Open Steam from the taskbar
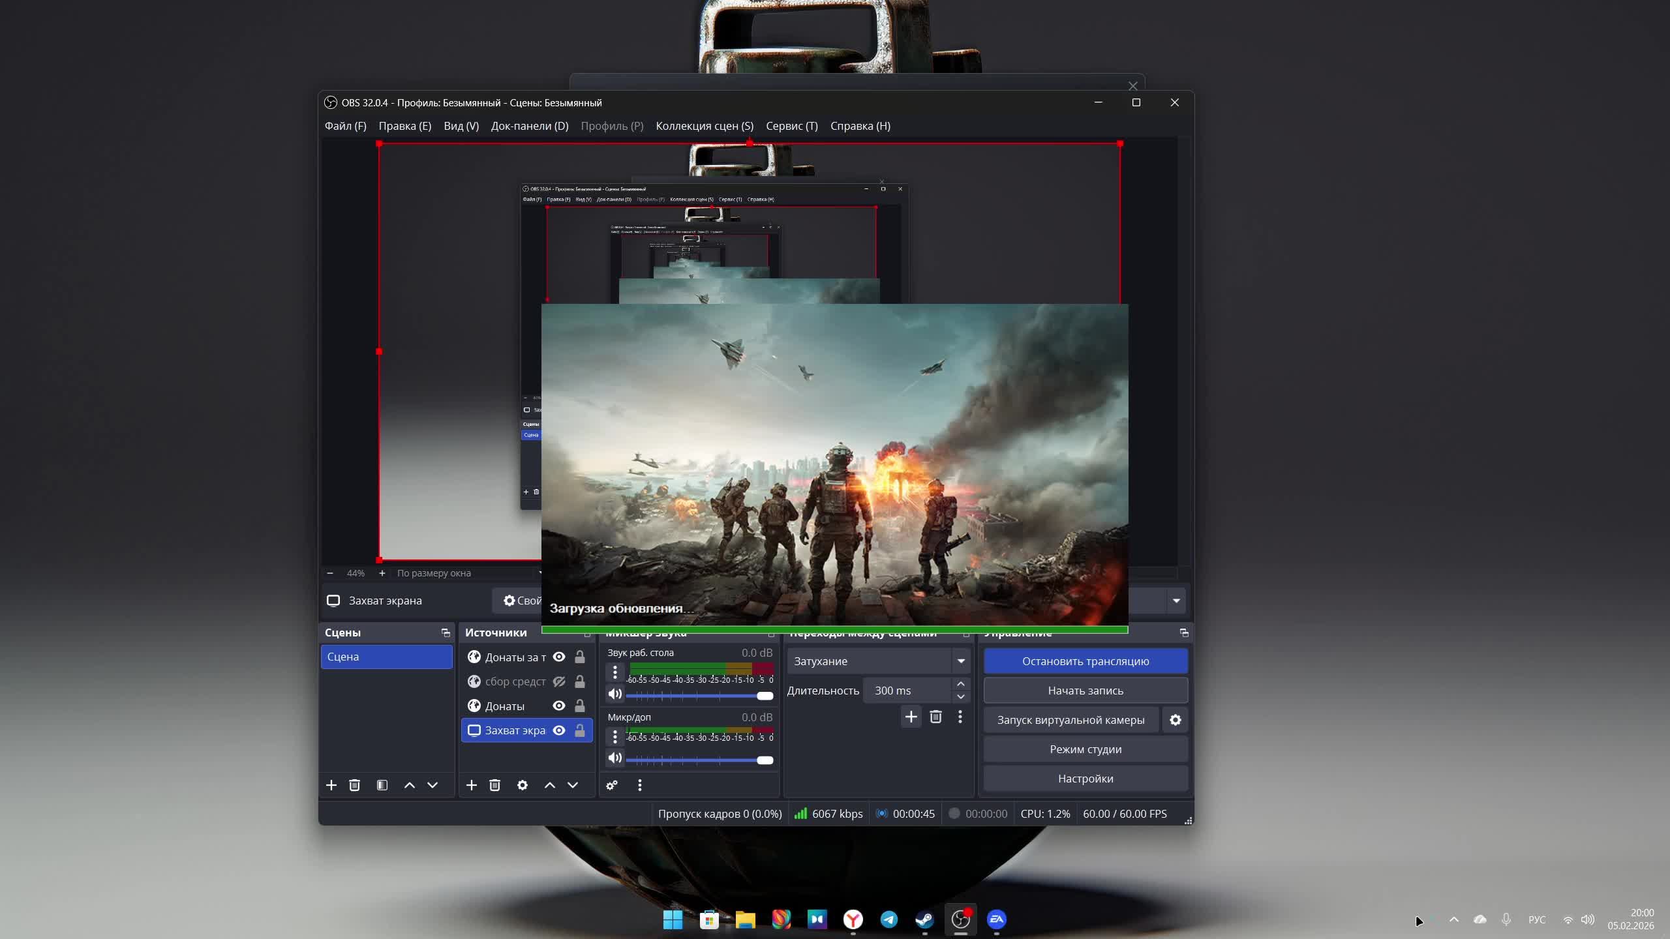Screen dimensions: 1670x939 (x=924, y=919)
